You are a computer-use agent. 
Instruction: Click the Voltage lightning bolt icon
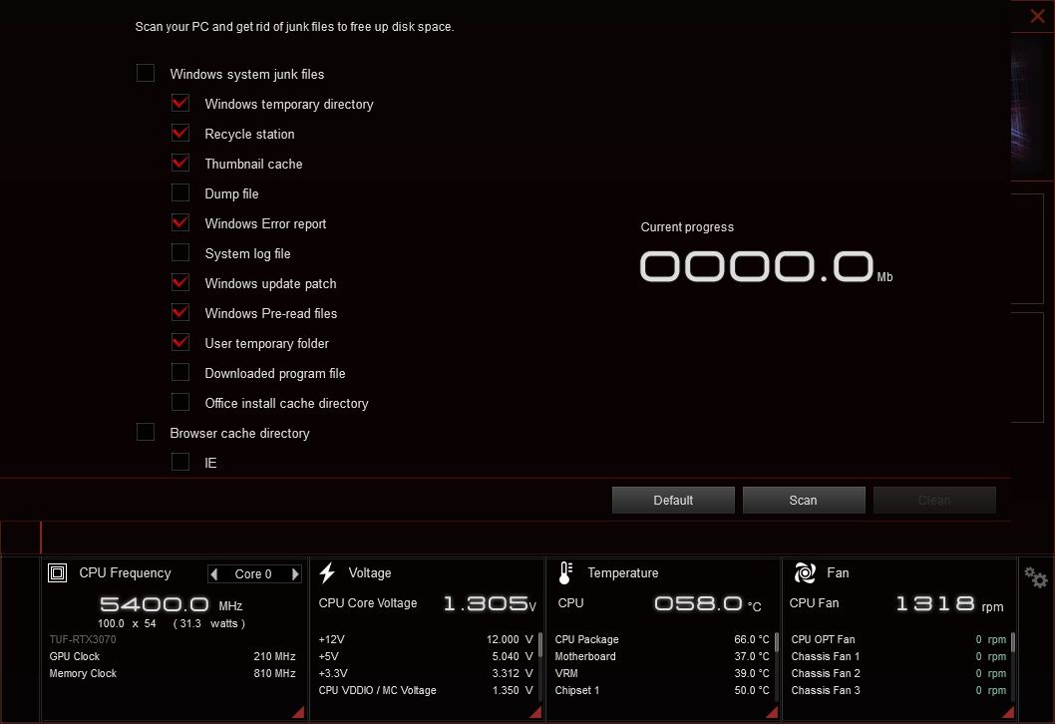(x=327, y=573)
